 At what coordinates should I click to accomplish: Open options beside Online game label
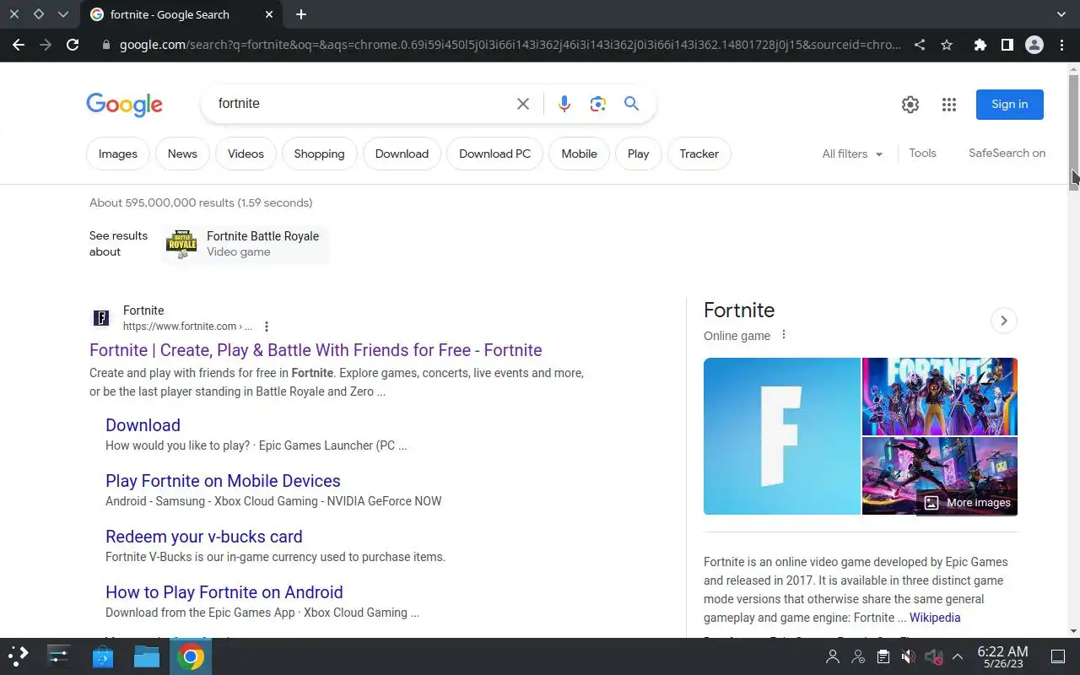pyautogui.click(x=784, y=335)
